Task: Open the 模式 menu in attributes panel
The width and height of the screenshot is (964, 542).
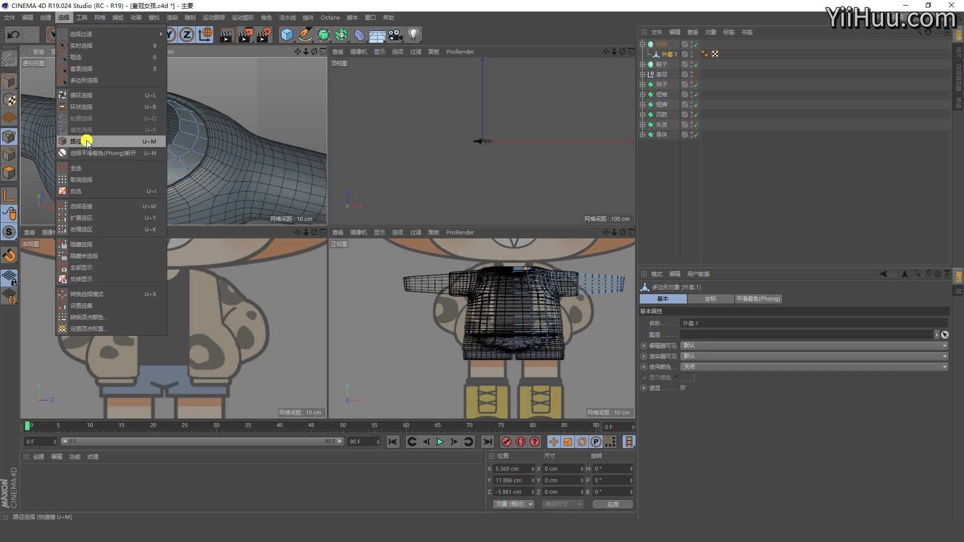Action: click(656, 274)
